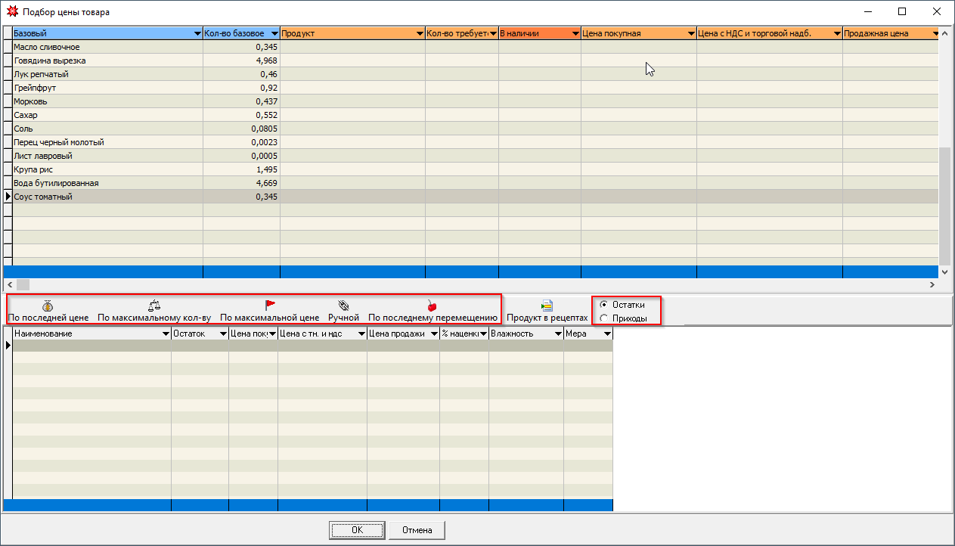Activate the 'Ручной' manual selection icon
Image resolution: width=955 pixels, height=546 pixels.
(343, 306)
